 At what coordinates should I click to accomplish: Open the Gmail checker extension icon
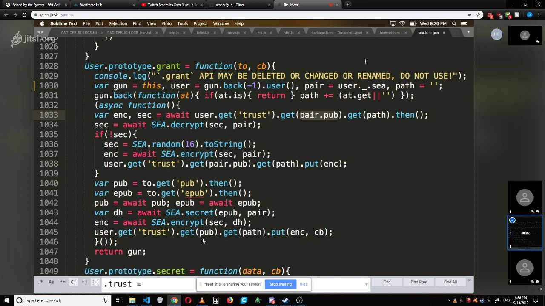[x=490, y=15]
